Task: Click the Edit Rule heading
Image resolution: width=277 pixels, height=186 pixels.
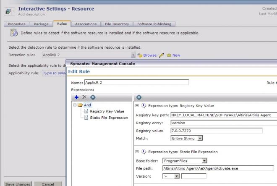Action: pyautogui.click(x=79, y=71)
